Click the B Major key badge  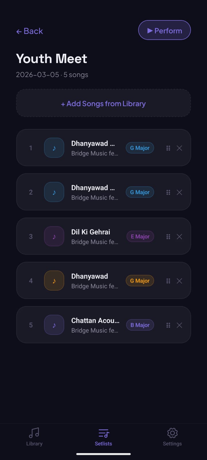pos(140,325)
